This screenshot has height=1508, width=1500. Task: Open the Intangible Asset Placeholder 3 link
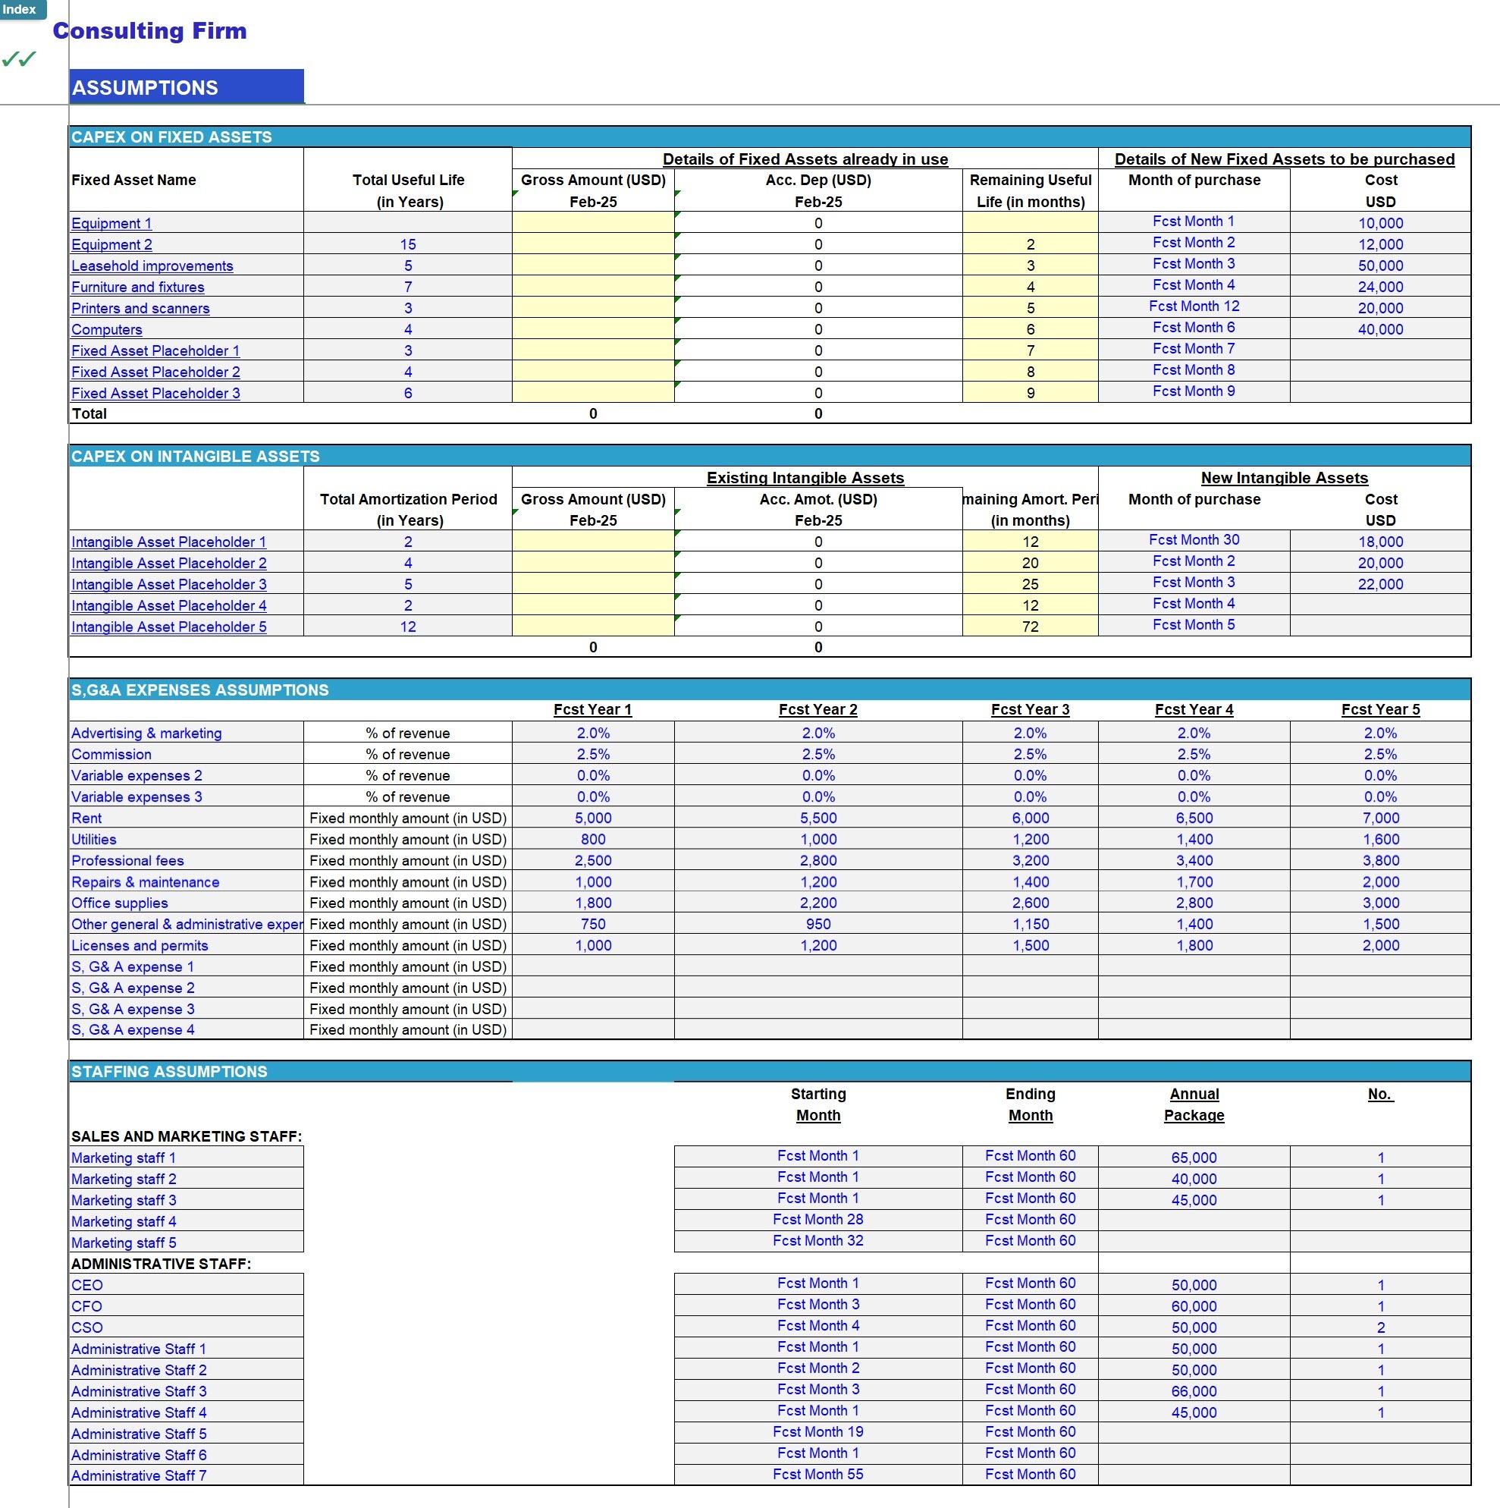tap(168, 584)
